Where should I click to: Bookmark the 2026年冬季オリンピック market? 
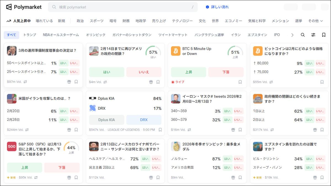pos(240,177)
